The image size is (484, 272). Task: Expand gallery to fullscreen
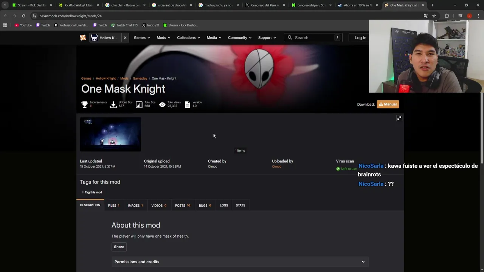pos(399,118)
